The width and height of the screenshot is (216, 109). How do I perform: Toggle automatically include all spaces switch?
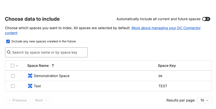tap(206, 19)
